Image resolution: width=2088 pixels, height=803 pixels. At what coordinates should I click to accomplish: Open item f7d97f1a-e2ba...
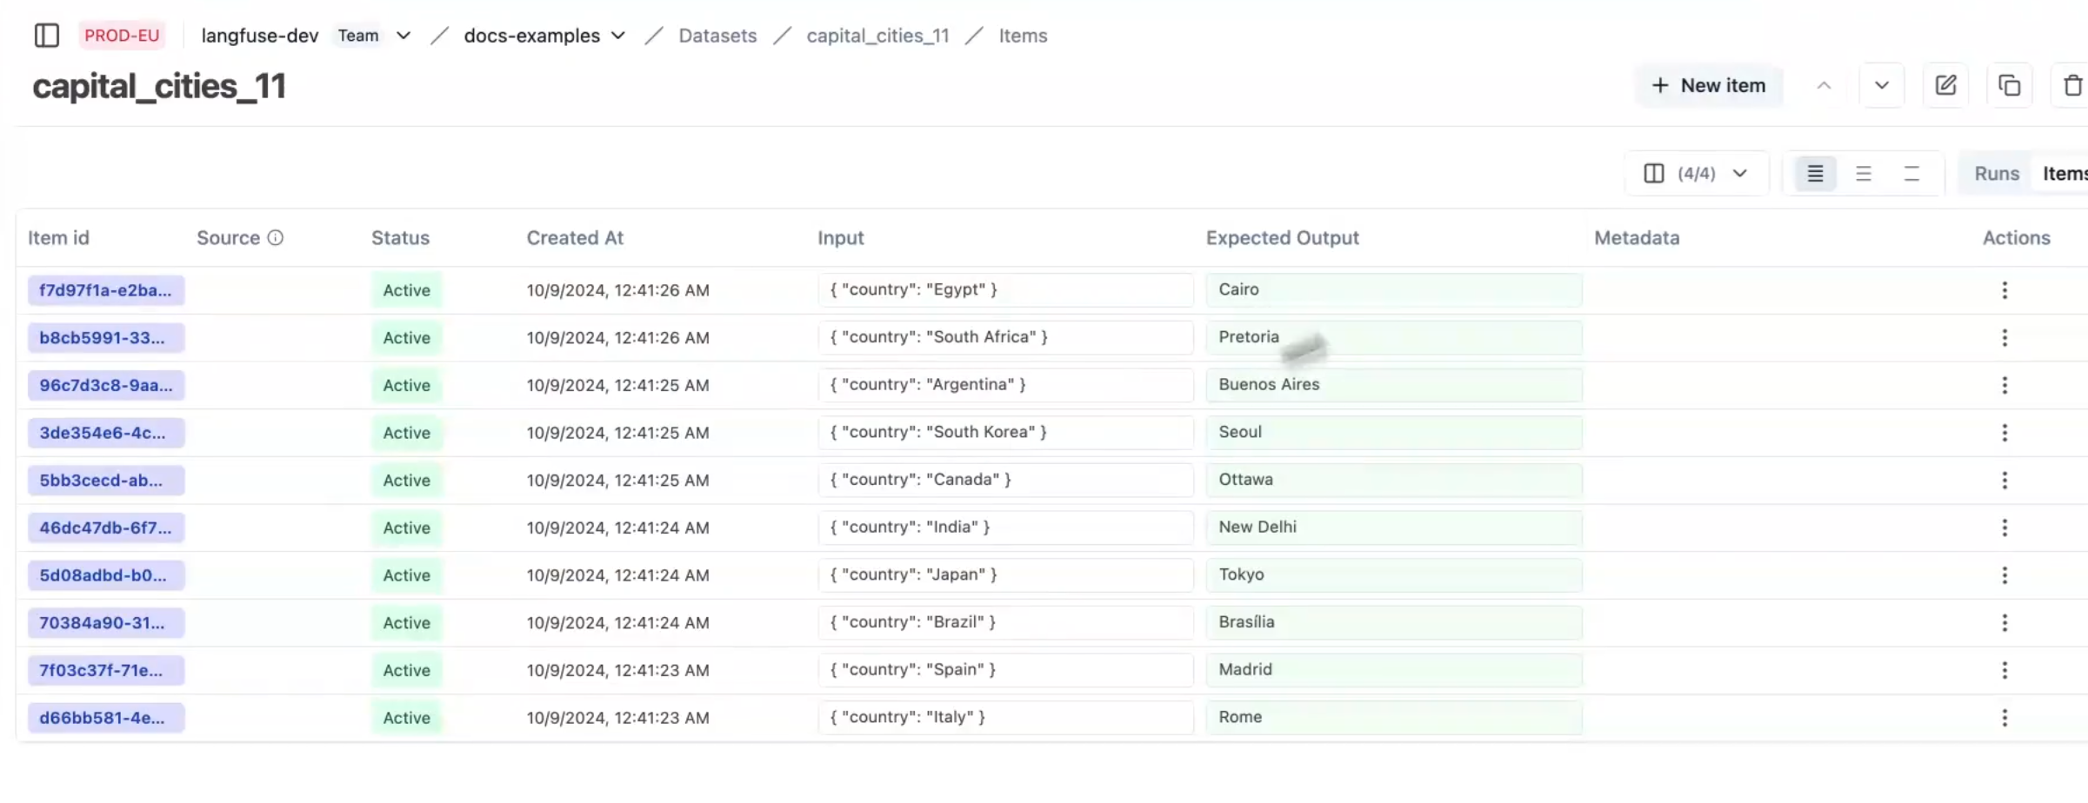click(106, 290)
